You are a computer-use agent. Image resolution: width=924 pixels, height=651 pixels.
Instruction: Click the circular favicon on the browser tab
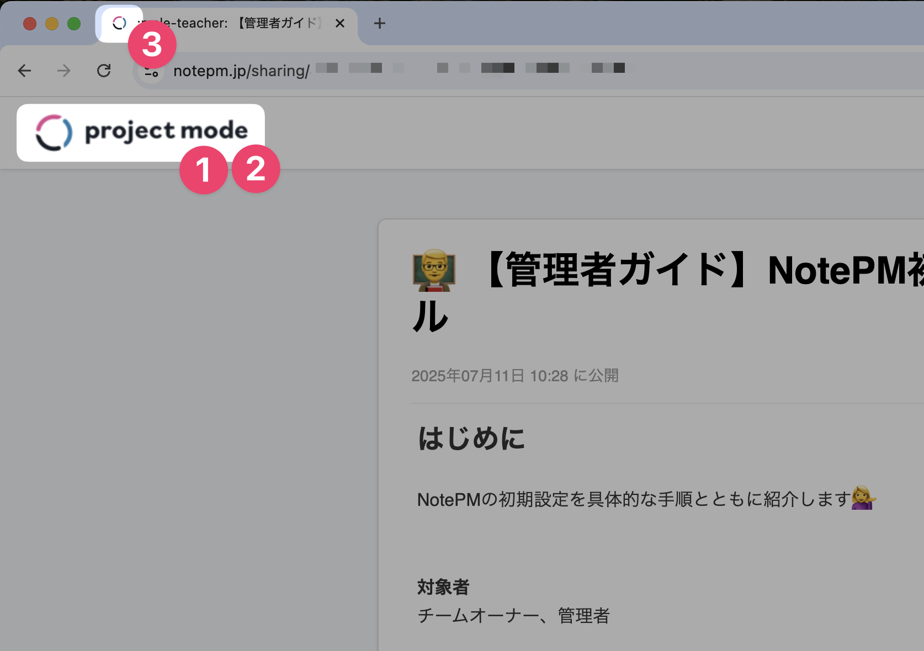click(119, 23)
